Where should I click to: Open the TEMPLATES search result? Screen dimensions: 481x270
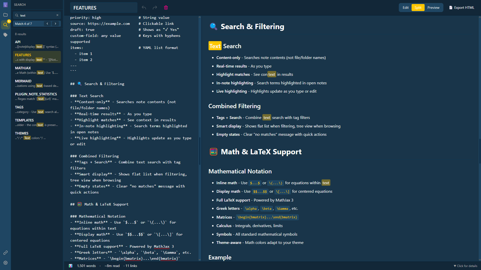pos(37,122)
